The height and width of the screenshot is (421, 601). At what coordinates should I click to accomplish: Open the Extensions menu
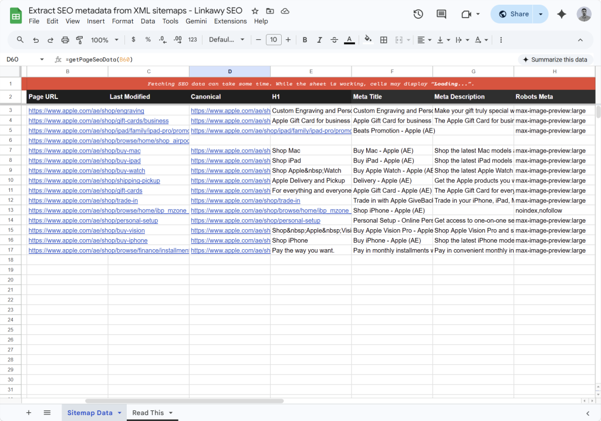click(230, 21)
